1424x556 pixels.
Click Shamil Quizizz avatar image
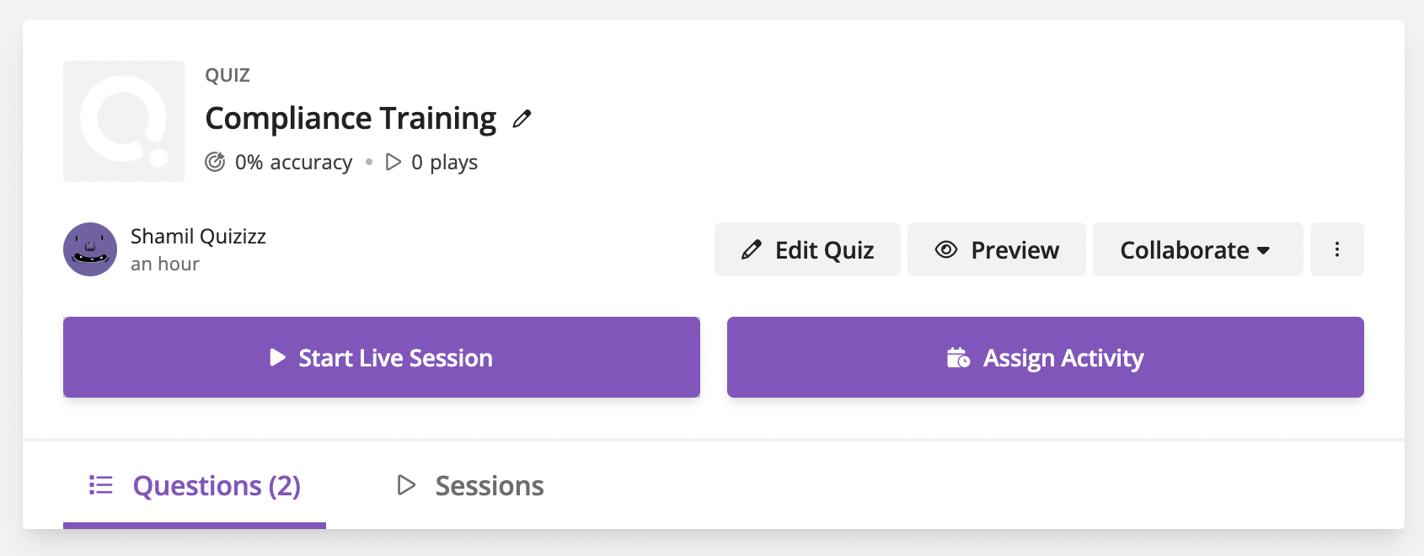pyautogui.click(x=90, y=249)
